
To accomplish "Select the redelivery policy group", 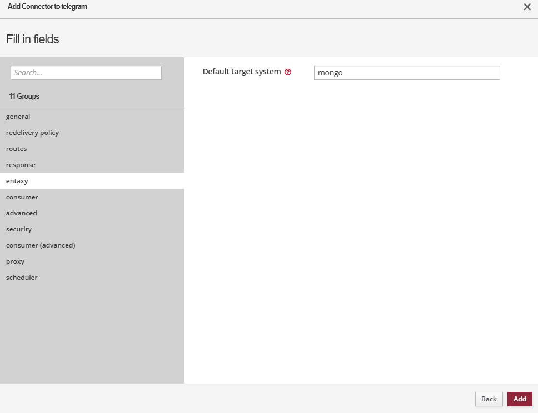I will click(x=32, y=133).
